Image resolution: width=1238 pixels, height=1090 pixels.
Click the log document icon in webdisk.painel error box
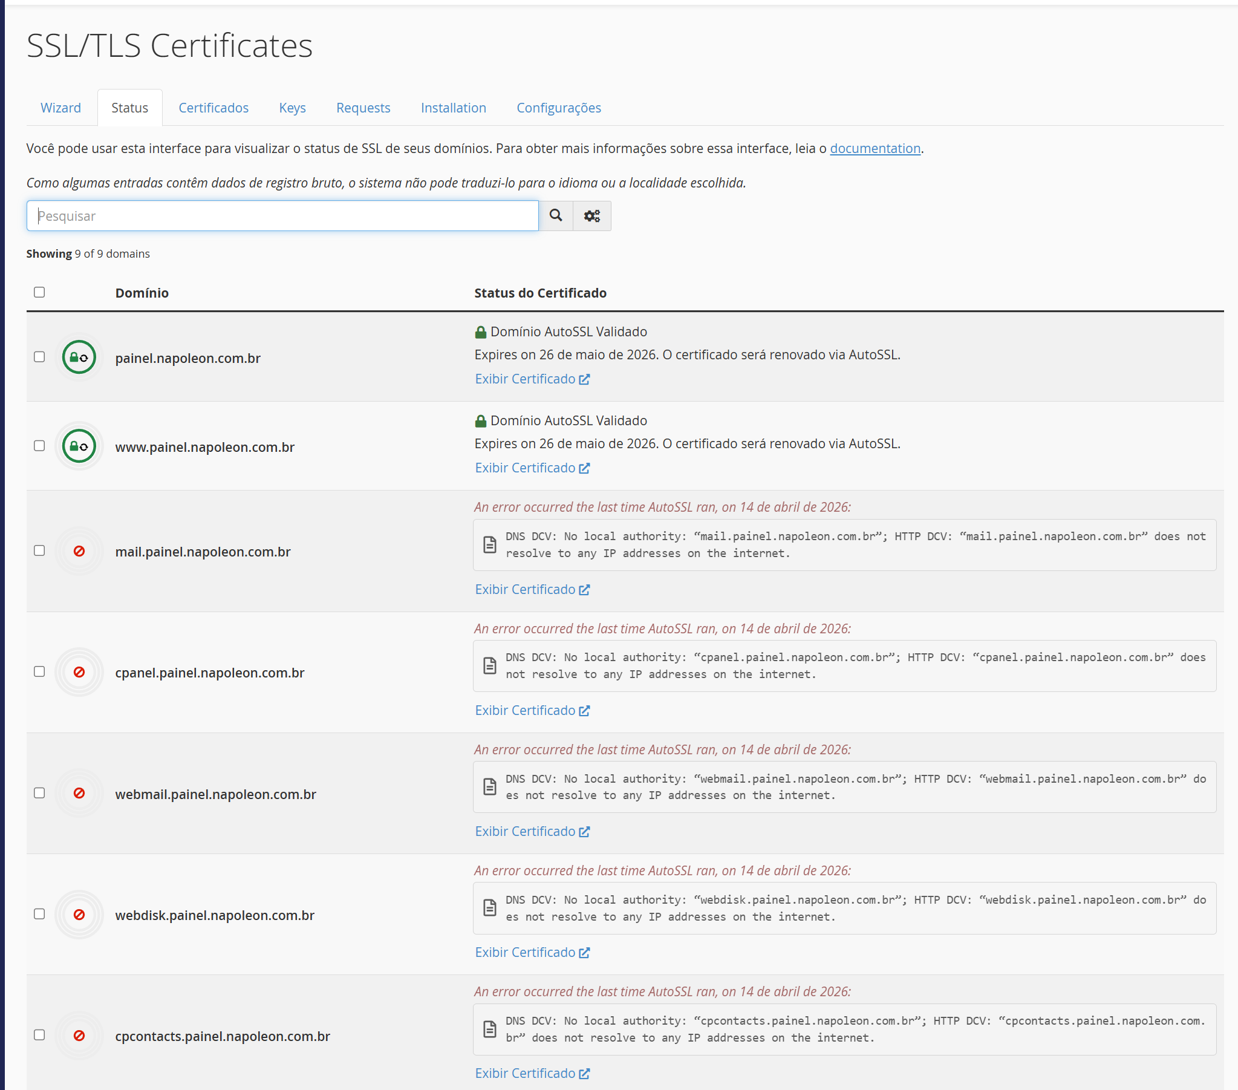[x=490, y=908]
